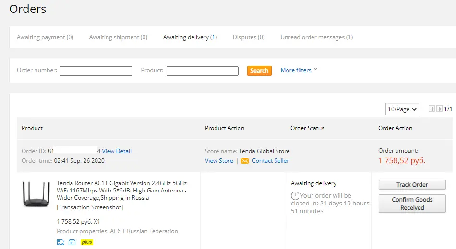The width and height of the screenshot is (456, 249).
Task: Click the yellow plus badge icon
Action: pyautogui.click(x=87, y=242)
